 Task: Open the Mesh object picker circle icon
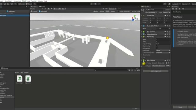(169, 28)
